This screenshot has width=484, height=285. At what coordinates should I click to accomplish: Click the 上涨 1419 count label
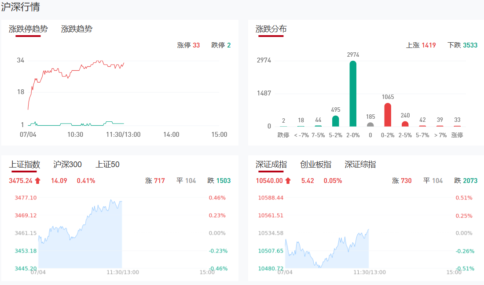pyautogui.click(x=421, y=45)
